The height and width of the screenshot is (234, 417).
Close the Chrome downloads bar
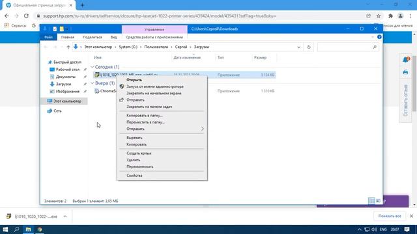pyautogui.click(x=411, y=216)
